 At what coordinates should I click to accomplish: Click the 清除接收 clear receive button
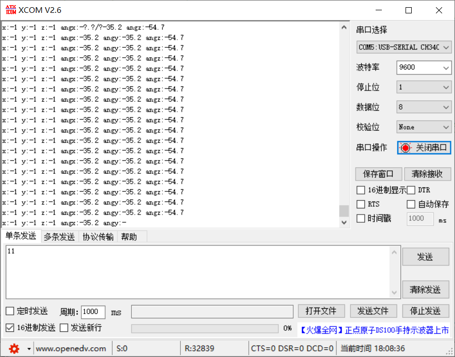click(x=427, y=174)
